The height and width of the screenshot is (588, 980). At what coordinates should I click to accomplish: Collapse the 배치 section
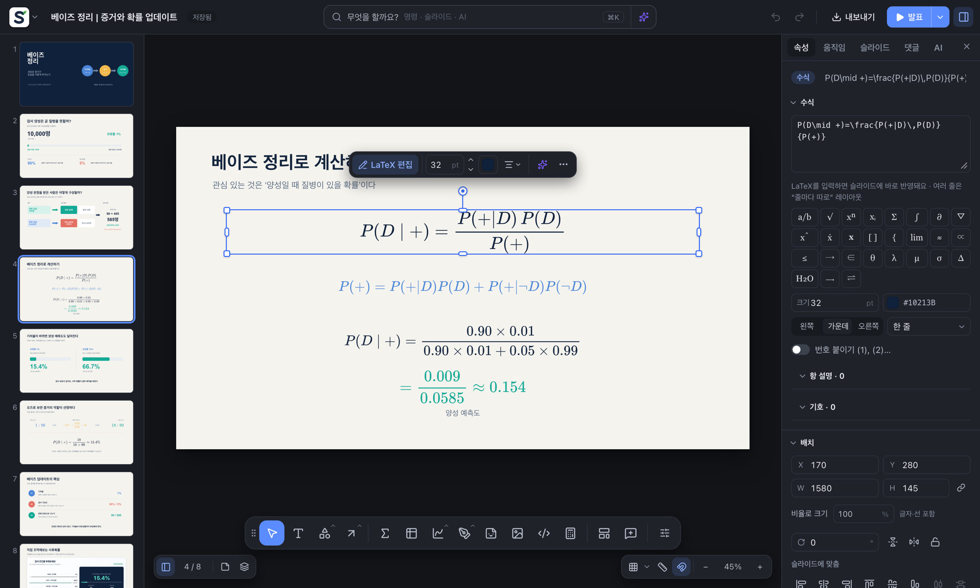point(802,442)
